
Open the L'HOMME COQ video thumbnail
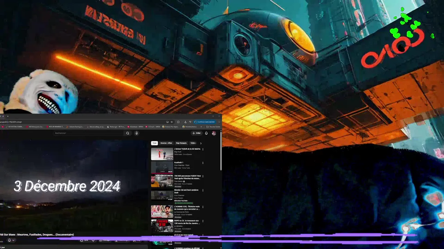tap(162, 211)
